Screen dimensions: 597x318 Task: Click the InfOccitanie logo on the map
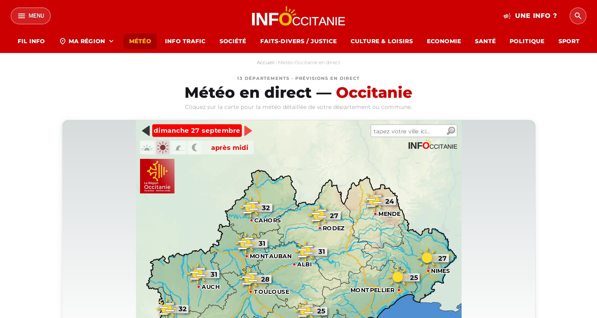coord(433,144)
